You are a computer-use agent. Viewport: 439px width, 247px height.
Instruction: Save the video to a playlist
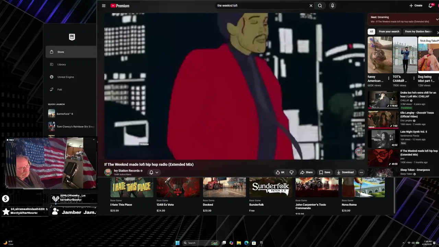click(324, 172)
